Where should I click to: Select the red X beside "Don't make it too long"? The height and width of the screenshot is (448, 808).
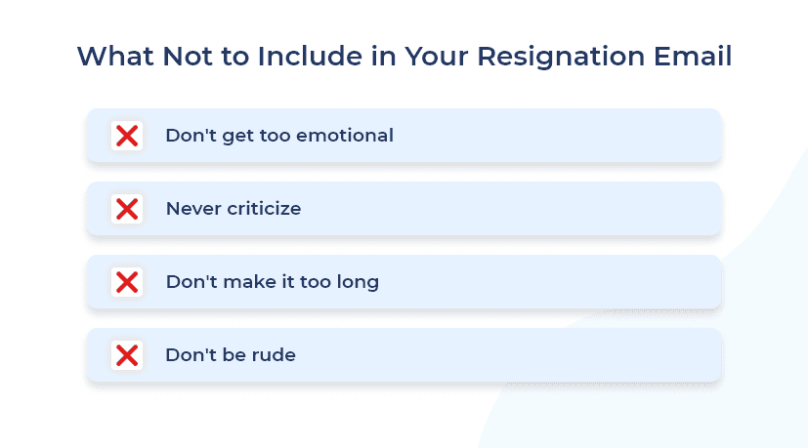(x=126, y=282)
